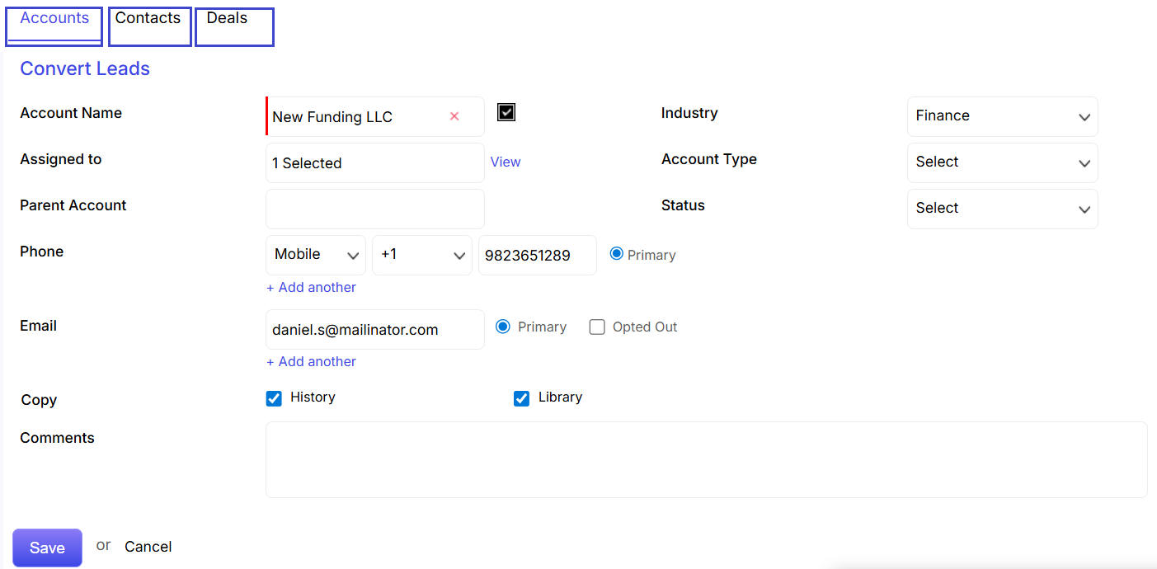Switch to the Accounts tab

[54, 26]
